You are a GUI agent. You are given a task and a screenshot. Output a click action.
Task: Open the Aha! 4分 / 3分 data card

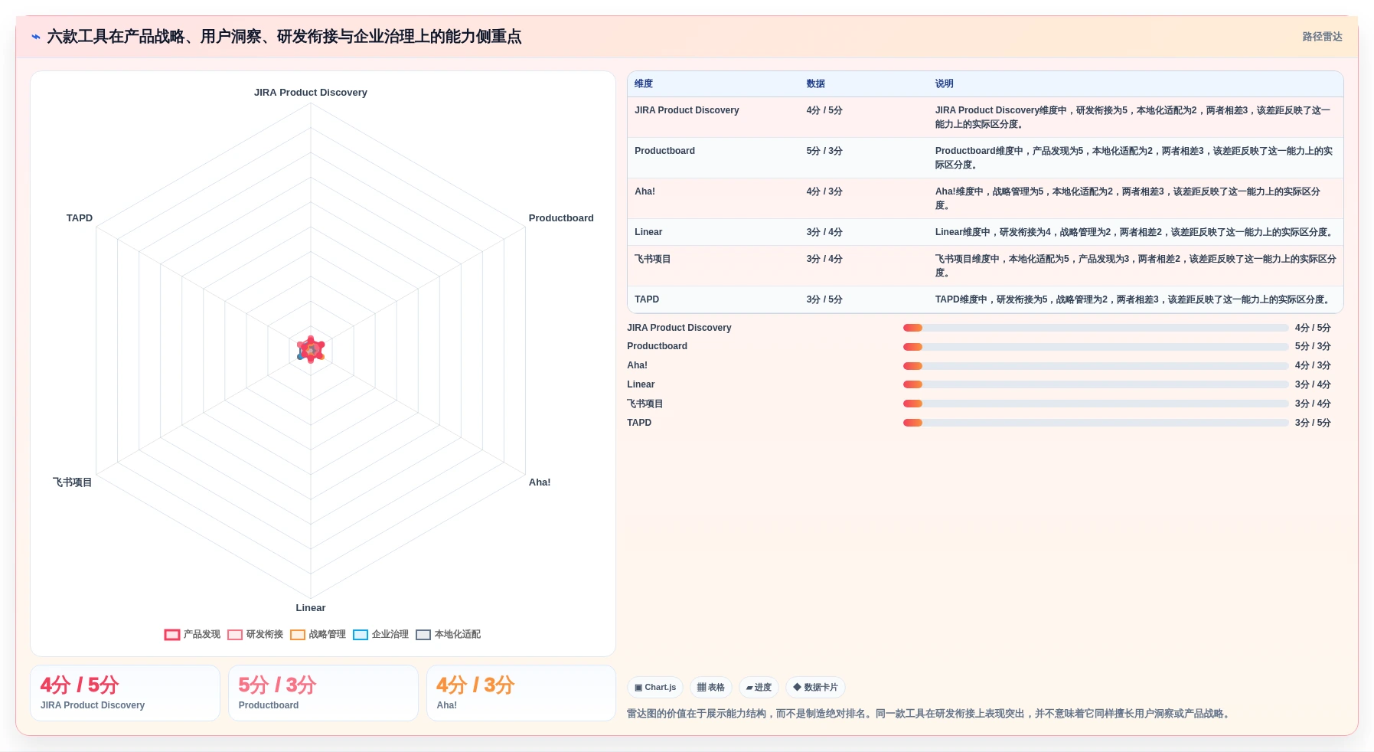[x=521, y=693]
